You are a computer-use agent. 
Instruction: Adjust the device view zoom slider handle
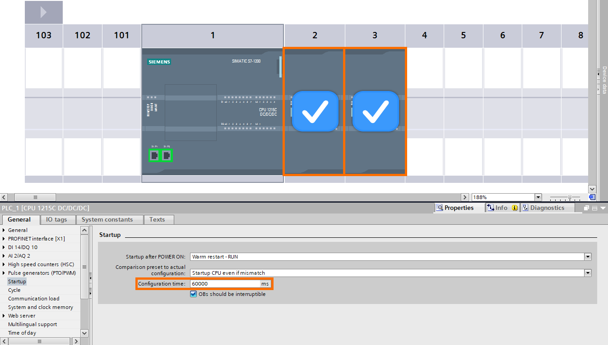(x=571, y=197)
